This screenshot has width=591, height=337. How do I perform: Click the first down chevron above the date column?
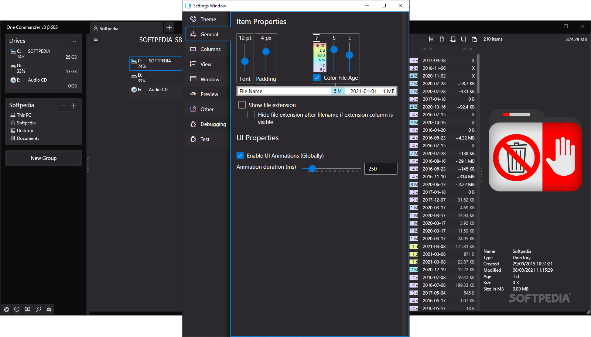(x=430, y=49)
